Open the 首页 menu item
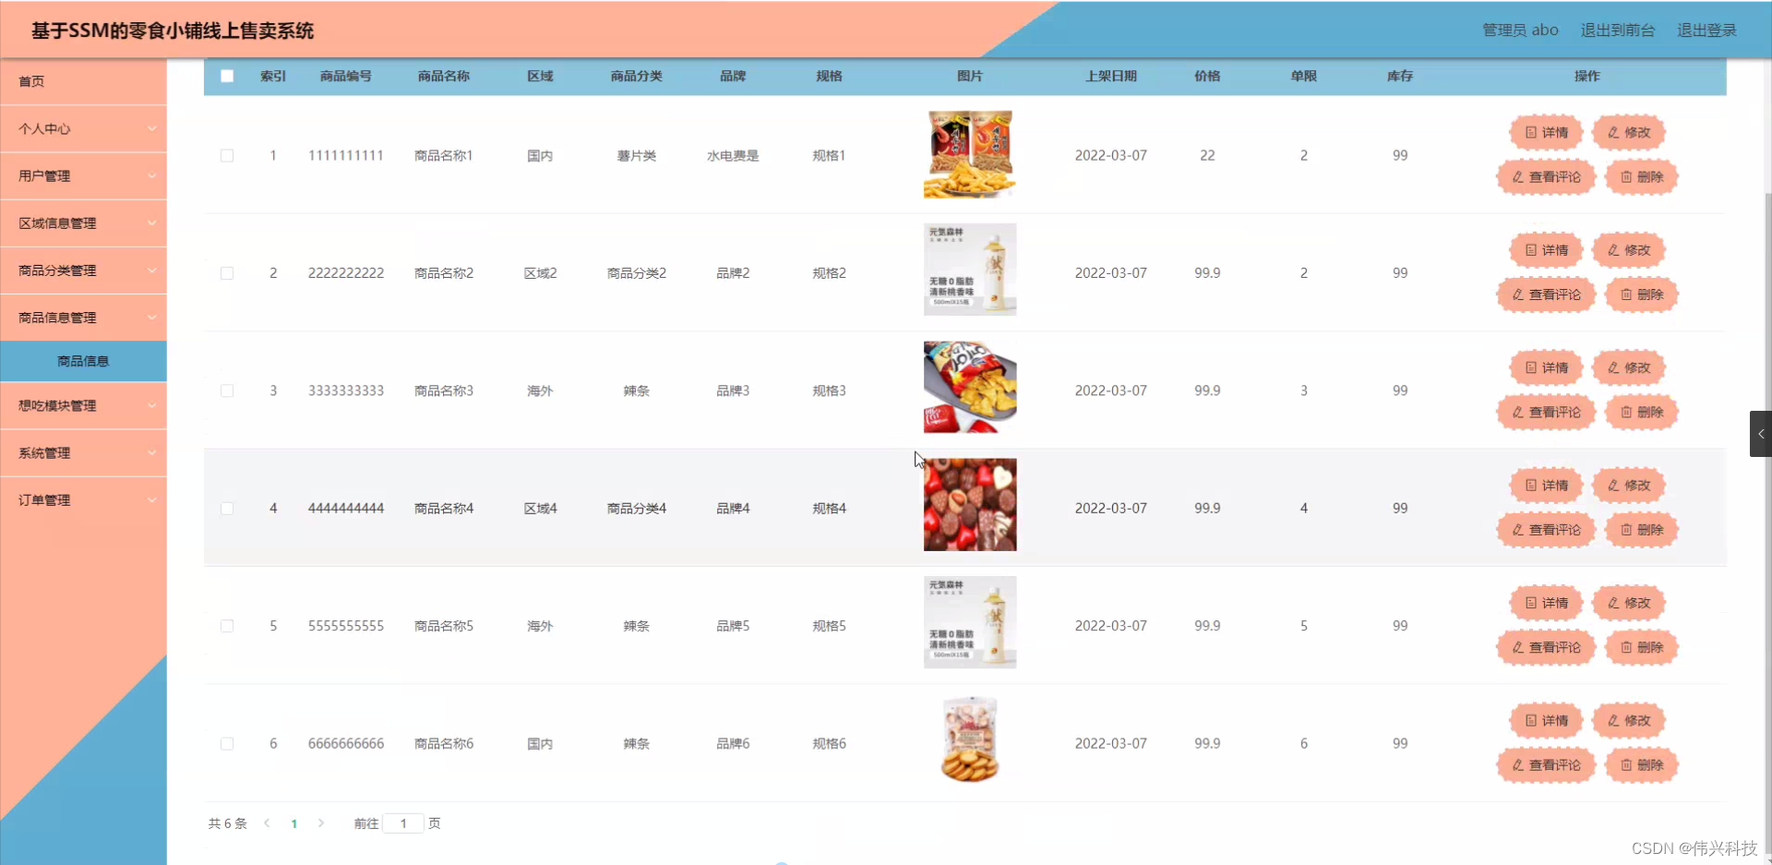1772x865 pixels. coord(30,81)
